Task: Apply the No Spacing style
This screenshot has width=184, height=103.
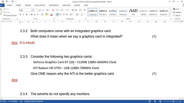Action: 103,12
